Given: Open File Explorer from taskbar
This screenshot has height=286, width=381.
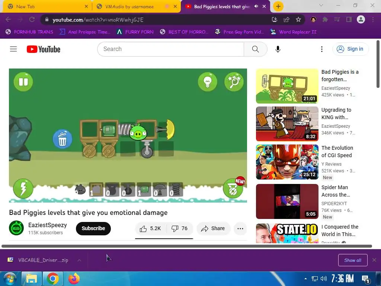Looking at the screenshot, I should pyautogui.click(x=32, y=279).
